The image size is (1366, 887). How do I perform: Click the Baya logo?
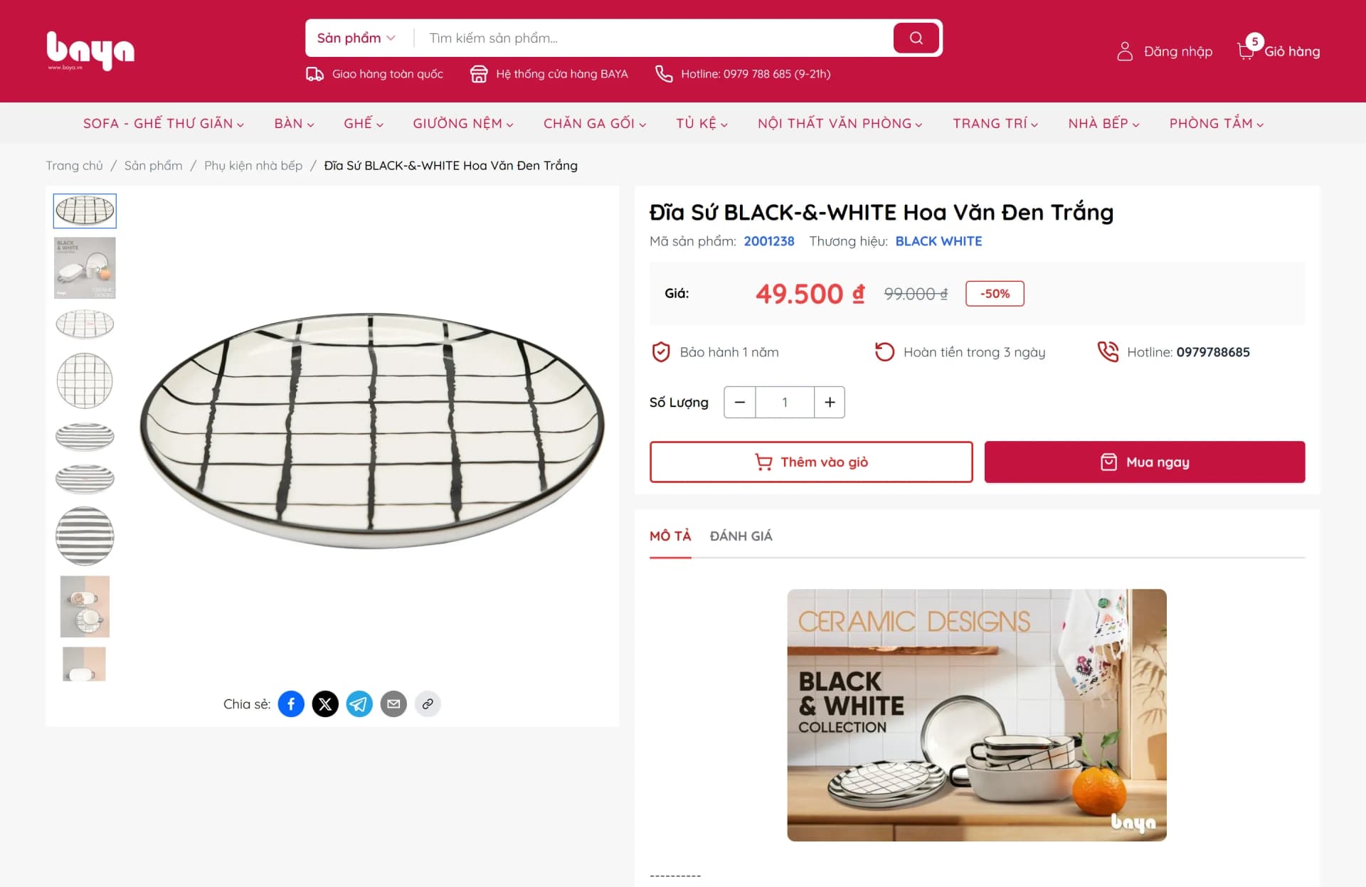90,51
